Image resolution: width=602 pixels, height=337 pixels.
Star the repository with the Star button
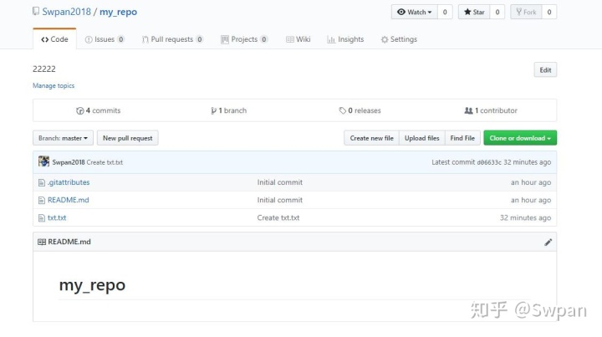(x=474, y=12)
